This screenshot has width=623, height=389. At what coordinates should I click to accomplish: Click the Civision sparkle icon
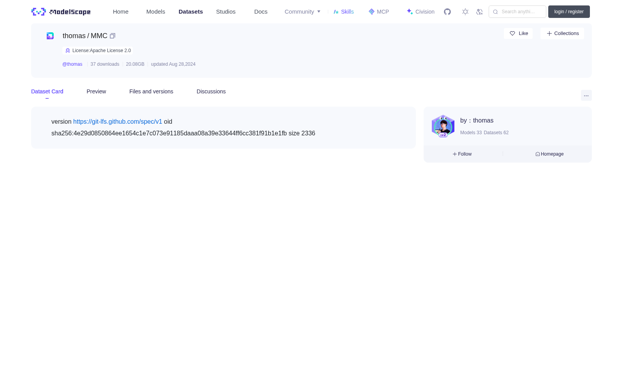pyautogui.click(x=410, y=12)
